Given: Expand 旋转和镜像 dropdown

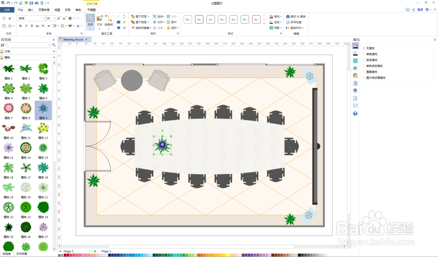Looking at the screenshot, I should [x=151, y=28].
